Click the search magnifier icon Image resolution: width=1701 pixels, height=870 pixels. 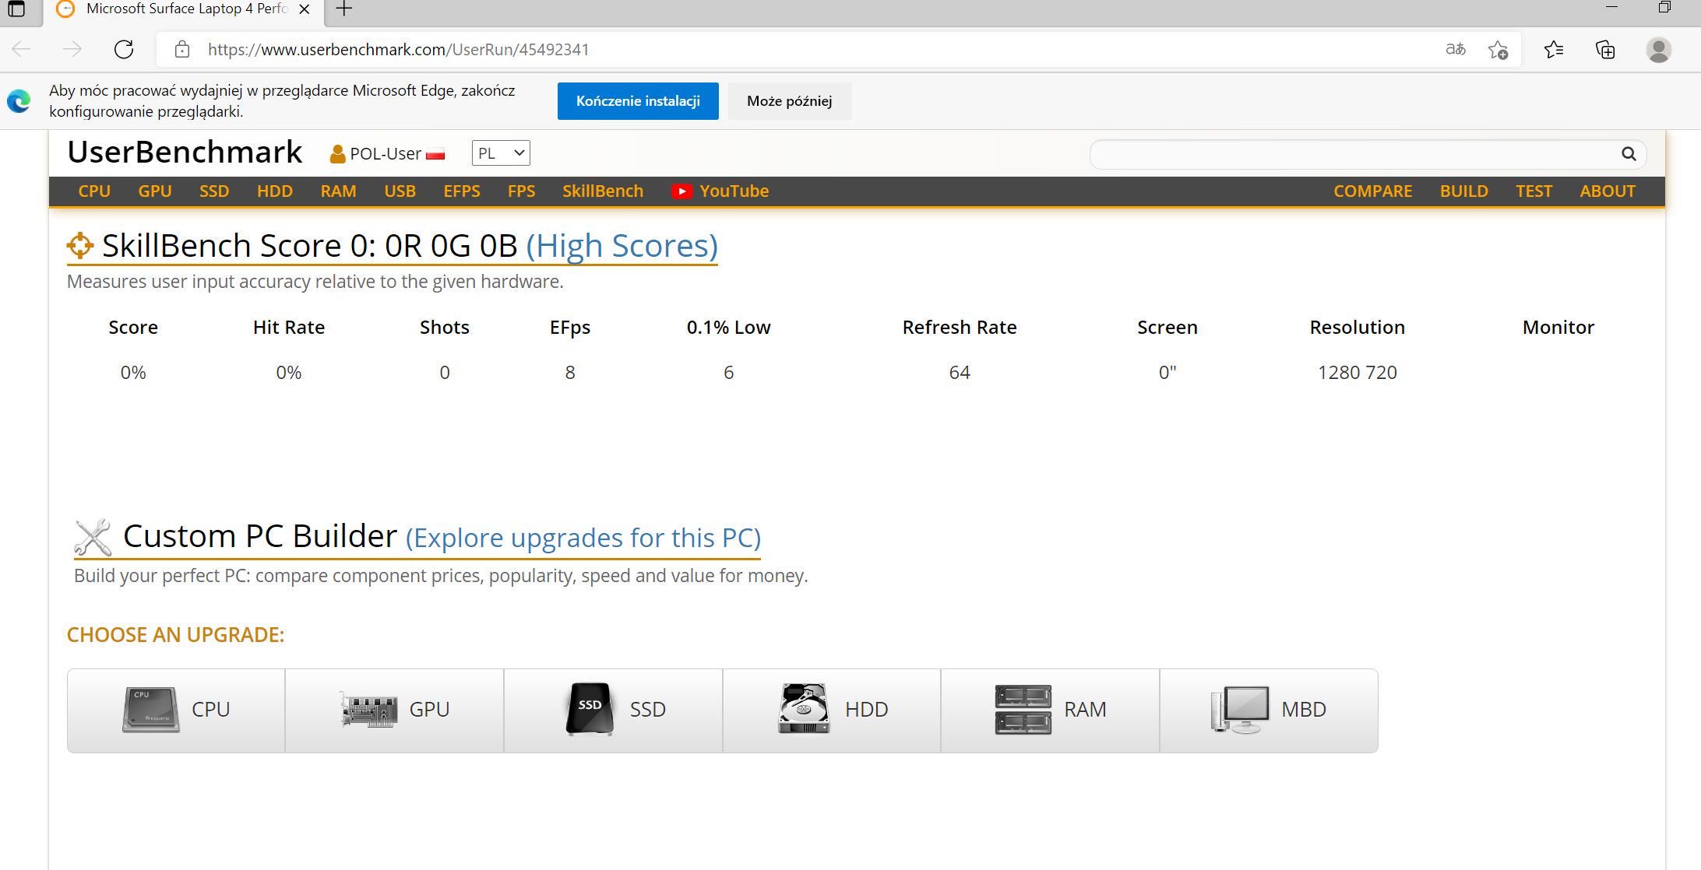pos(1628,154)
